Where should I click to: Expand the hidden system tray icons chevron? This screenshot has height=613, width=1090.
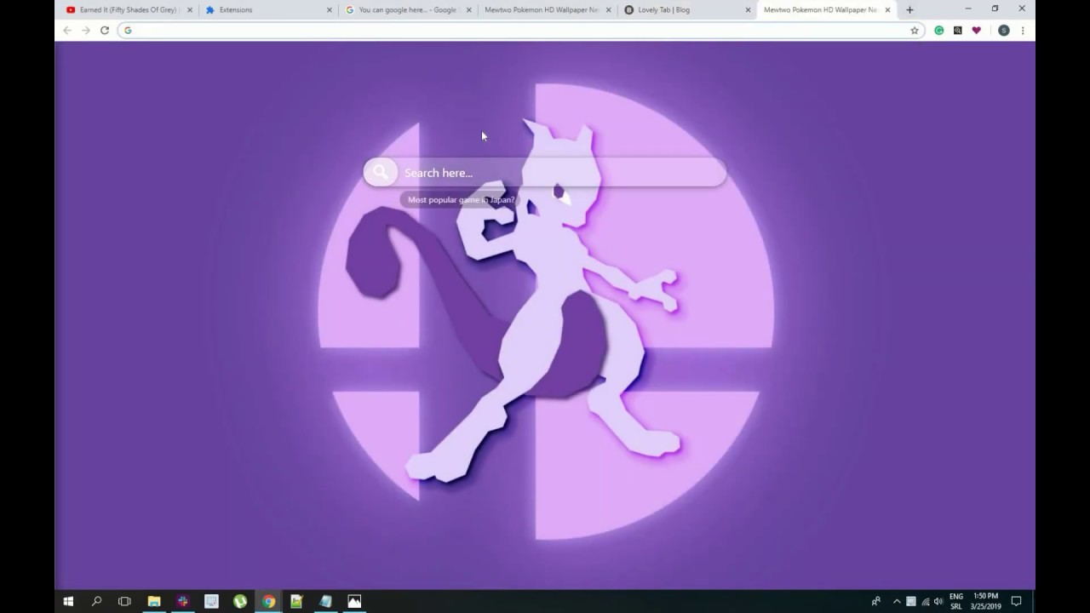[897, 602]
